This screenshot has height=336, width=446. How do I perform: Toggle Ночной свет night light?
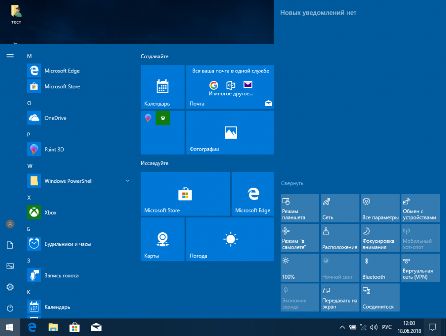pos(340,268)
